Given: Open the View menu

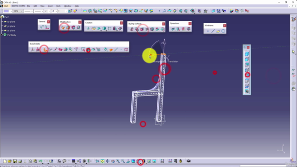Looking at the screenshot, I should tap(42, 6).
